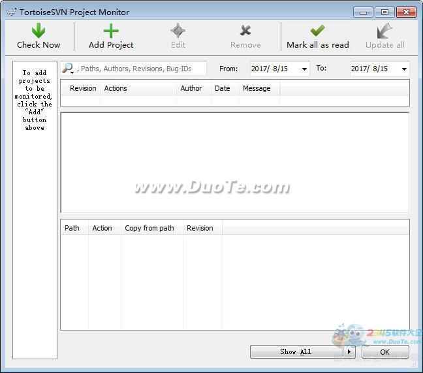Click the Add Project plus icon
This screenshot has height=373, width=423.
pos(111,31)
